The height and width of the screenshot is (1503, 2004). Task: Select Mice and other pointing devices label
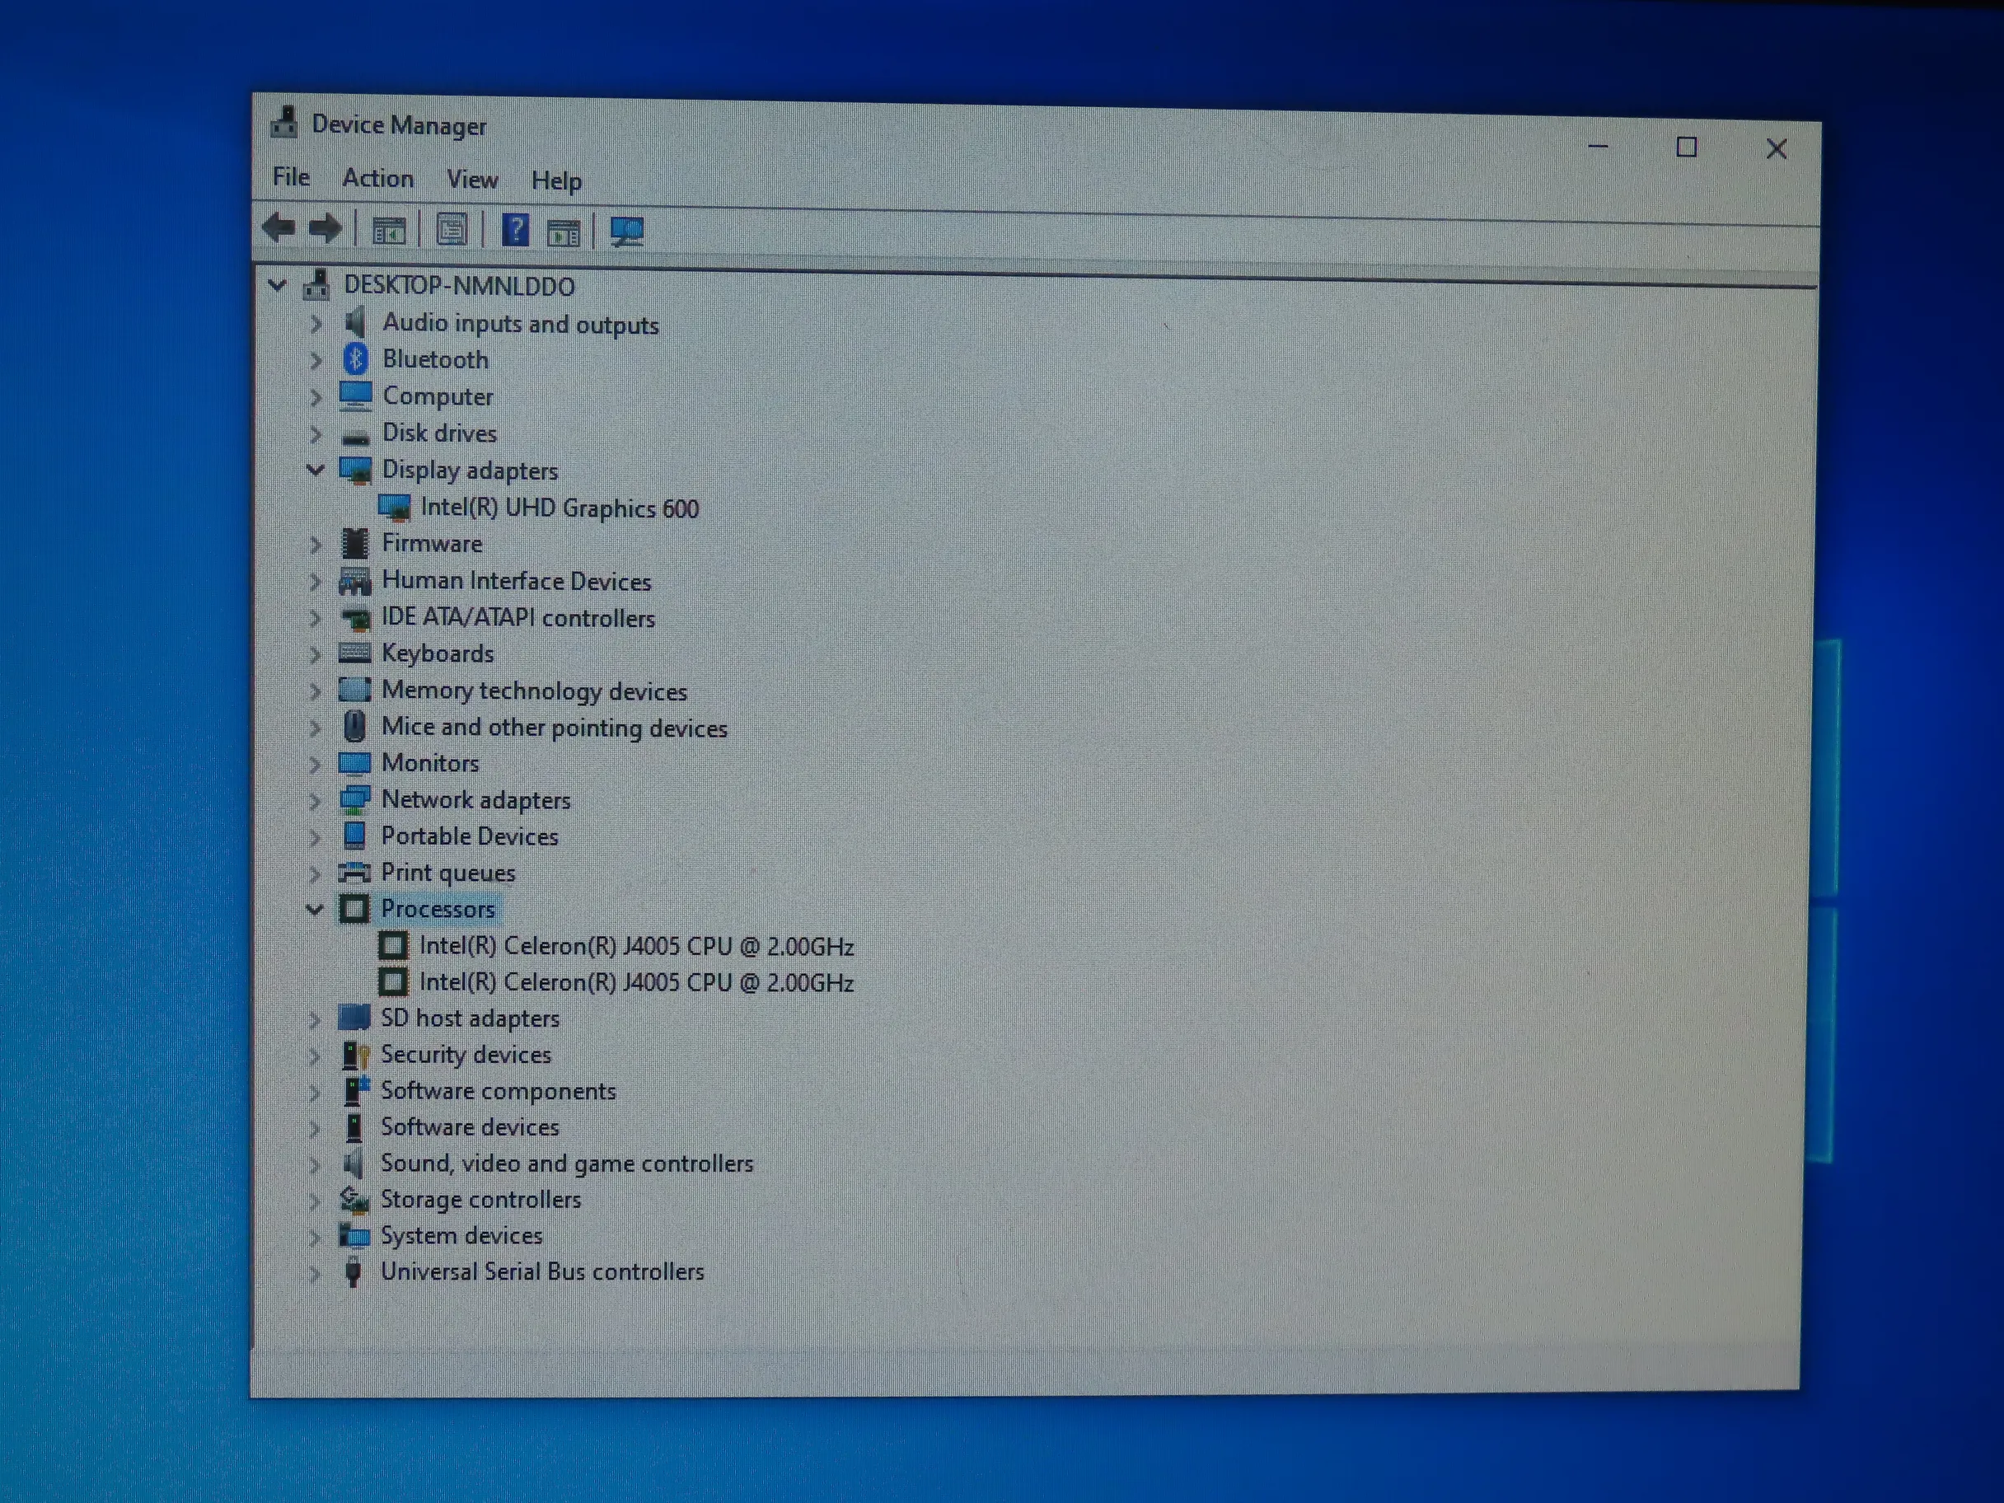click(554, 727)
